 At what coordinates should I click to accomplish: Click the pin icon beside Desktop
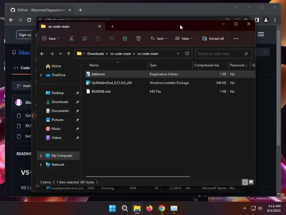coord(78,93)
